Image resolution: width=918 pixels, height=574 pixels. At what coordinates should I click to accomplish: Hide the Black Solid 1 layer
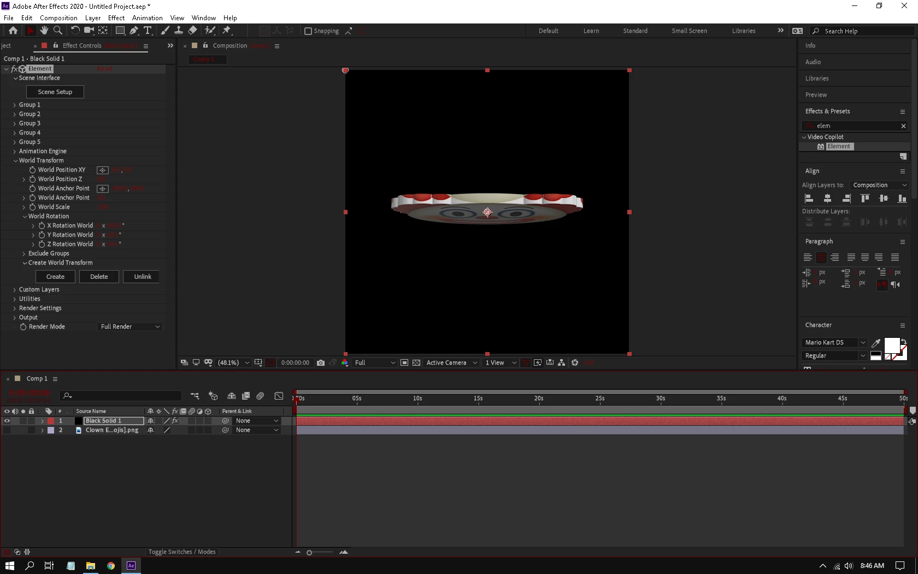tap(7, 421)
